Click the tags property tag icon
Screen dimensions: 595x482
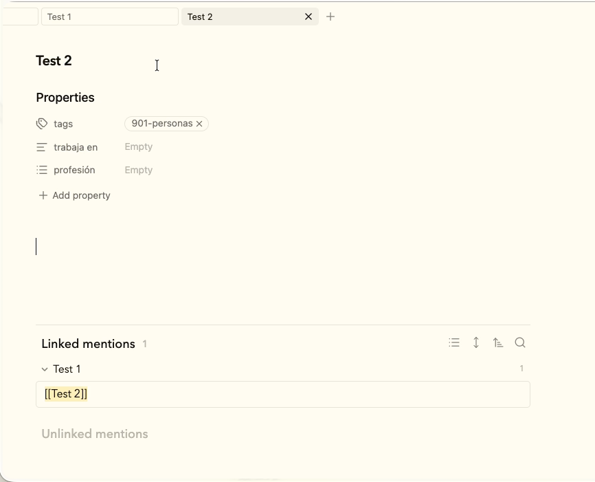[42, 124]
